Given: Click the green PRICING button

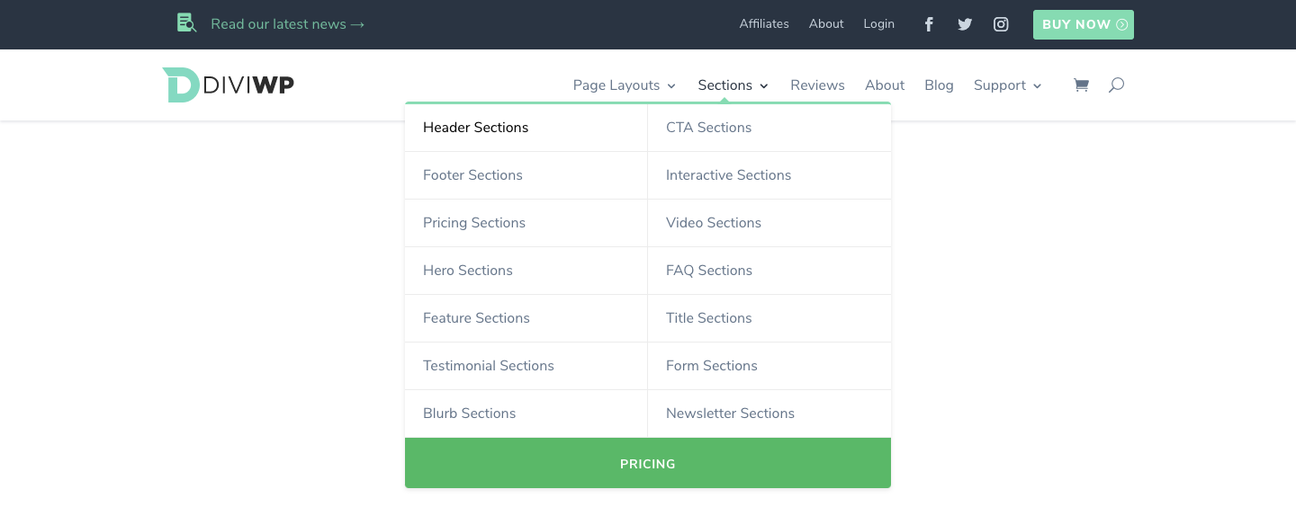Looking at the screenshot, I should point(648,464).
